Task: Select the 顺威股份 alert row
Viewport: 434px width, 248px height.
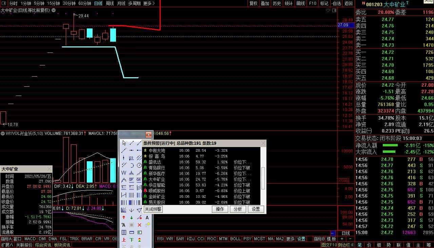Action: click(202, 191)
